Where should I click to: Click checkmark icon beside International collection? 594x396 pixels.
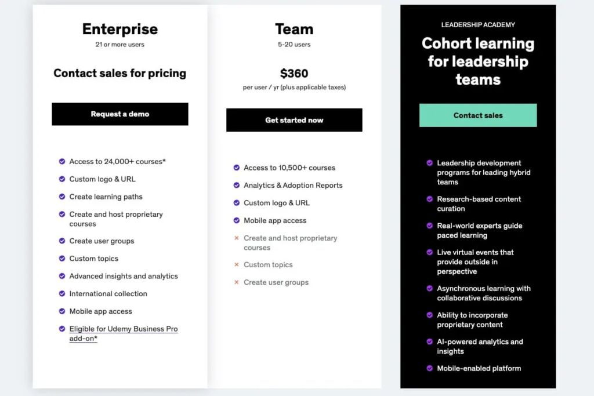click(62, 294)
